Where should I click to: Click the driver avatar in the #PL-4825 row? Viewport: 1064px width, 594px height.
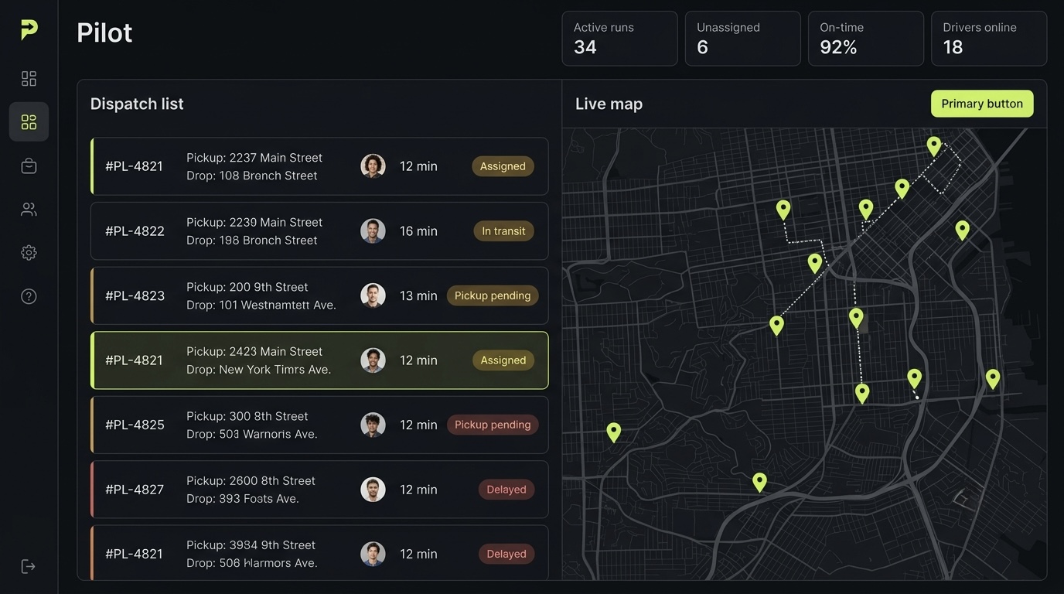373,425
